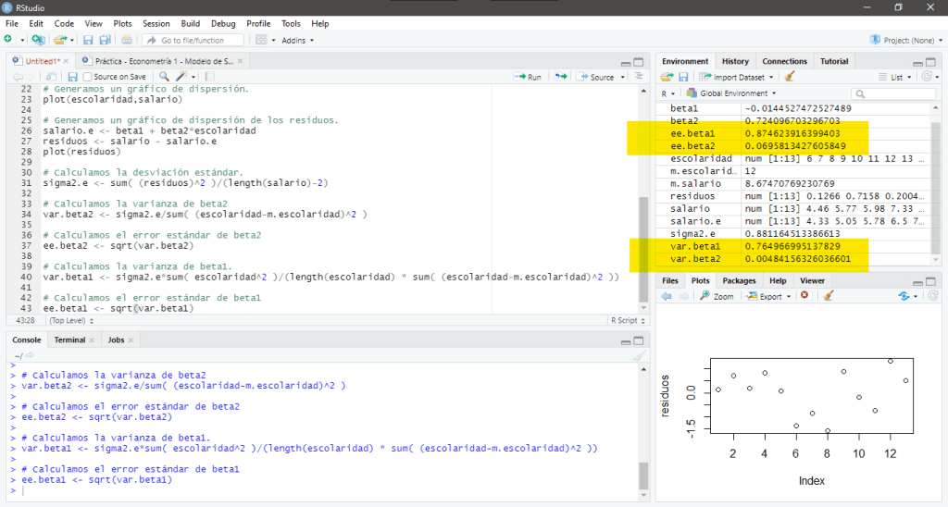Click the Go to file/function field
The width and height of the screenshot is (948, 507).
click(x=194, y=40)
